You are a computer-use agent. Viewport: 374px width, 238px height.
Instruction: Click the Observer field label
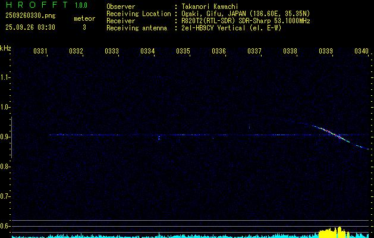[x=121, y=7]
